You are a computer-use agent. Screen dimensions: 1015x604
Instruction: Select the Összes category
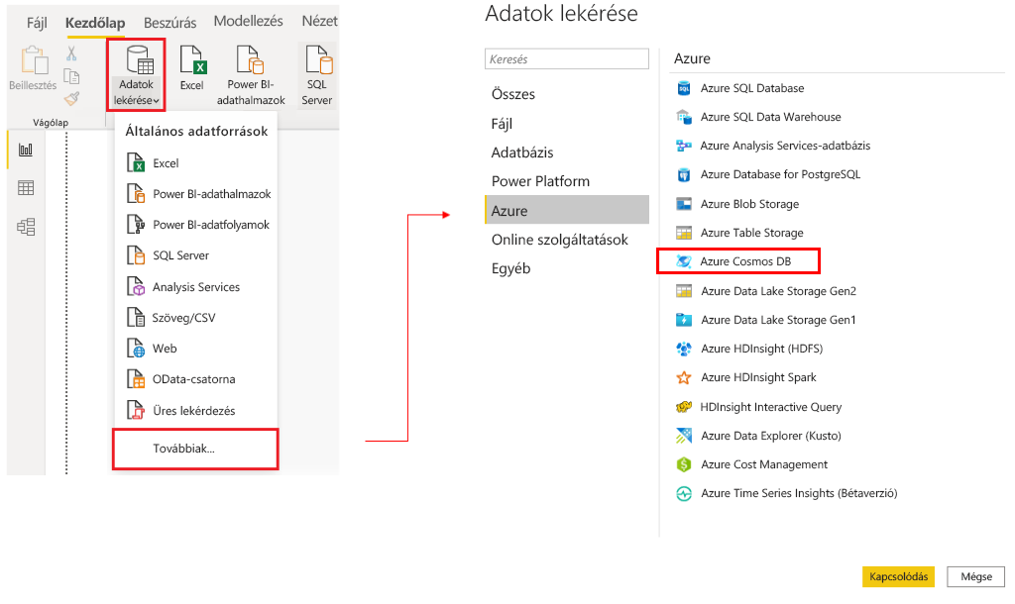point(566,94)
